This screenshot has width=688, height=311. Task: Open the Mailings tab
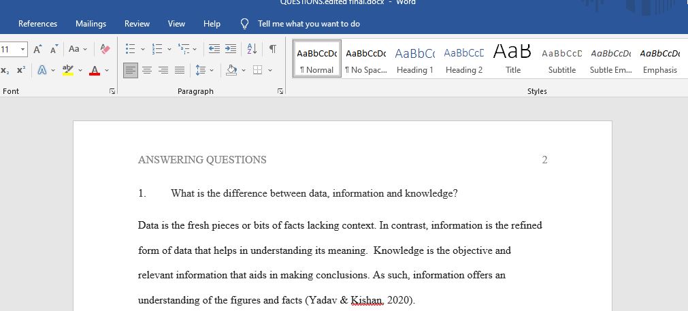pyautogui.click(x=91, y=24)
